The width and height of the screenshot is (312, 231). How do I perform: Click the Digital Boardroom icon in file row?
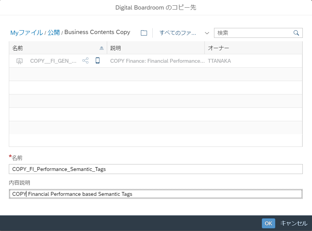click(x=20, y=61)
